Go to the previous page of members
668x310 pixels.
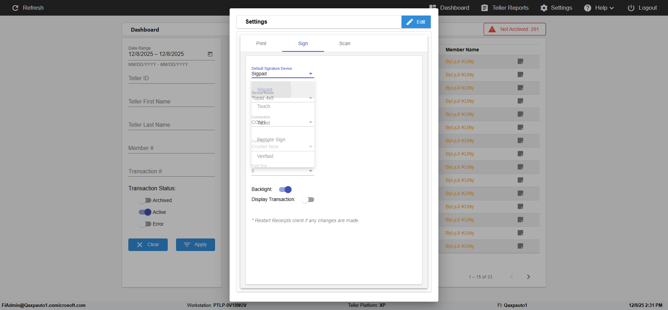pyautogui.click(x=512, y=277)
